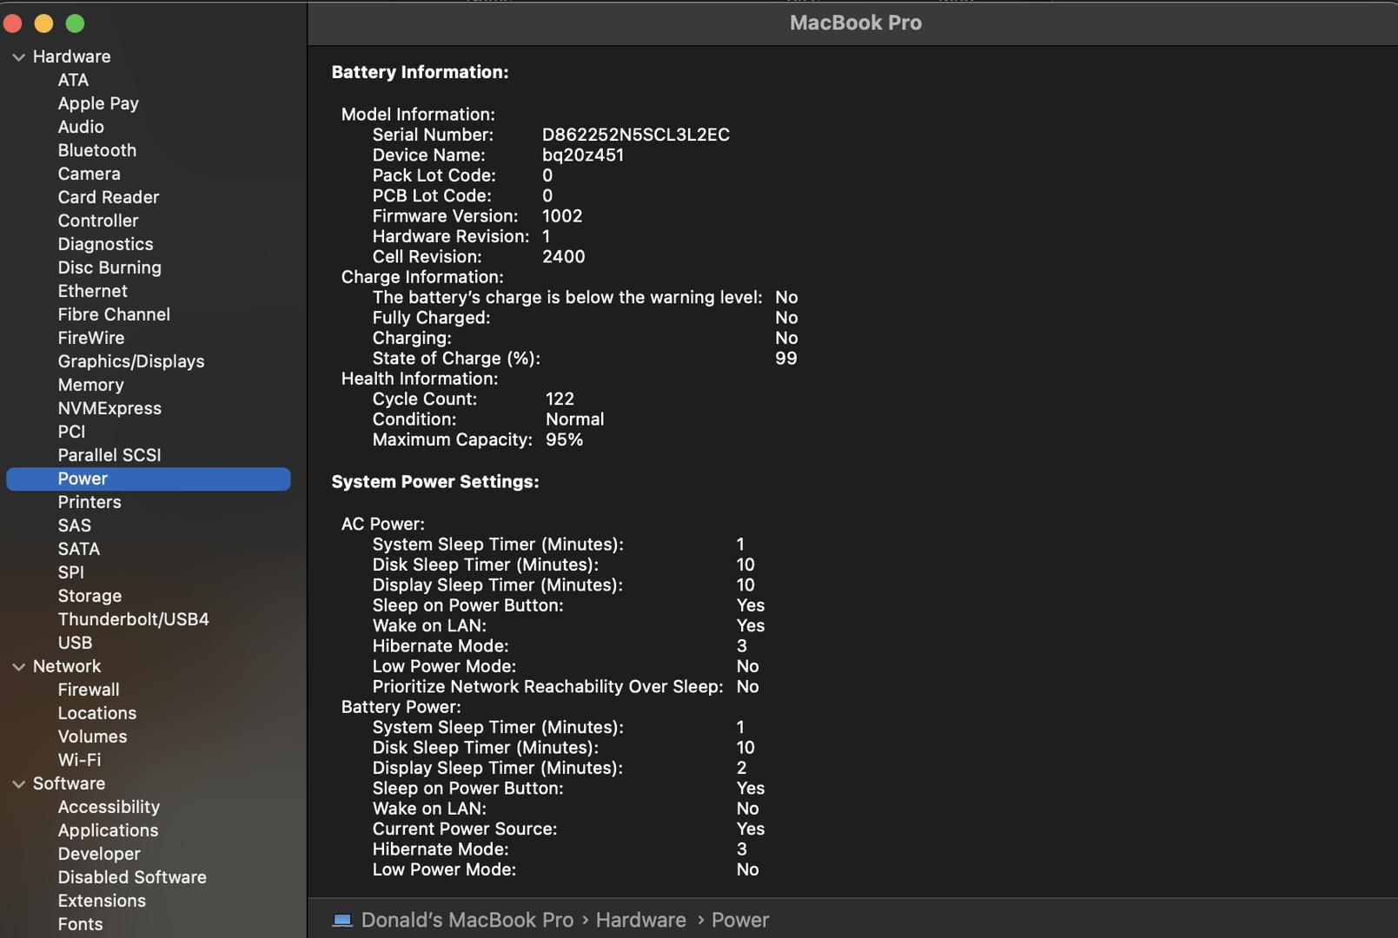This screenshot has width=1398, height=938.
Task: Select SPI in the sidebar
Action: [71, 572]
